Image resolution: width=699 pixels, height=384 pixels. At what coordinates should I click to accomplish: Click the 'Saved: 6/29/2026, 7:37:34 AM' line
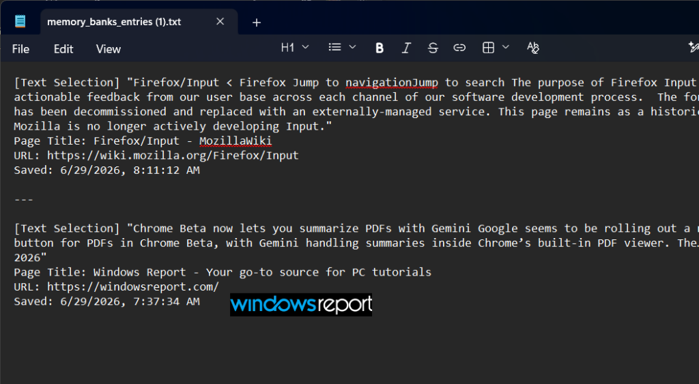click(x=106, y=301)
